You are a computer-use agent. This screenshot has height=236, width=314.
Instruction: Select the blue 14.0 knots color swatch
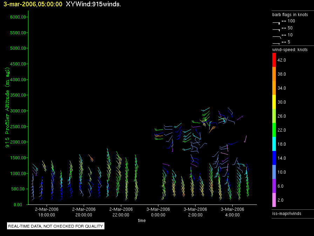tap(274, 158)
